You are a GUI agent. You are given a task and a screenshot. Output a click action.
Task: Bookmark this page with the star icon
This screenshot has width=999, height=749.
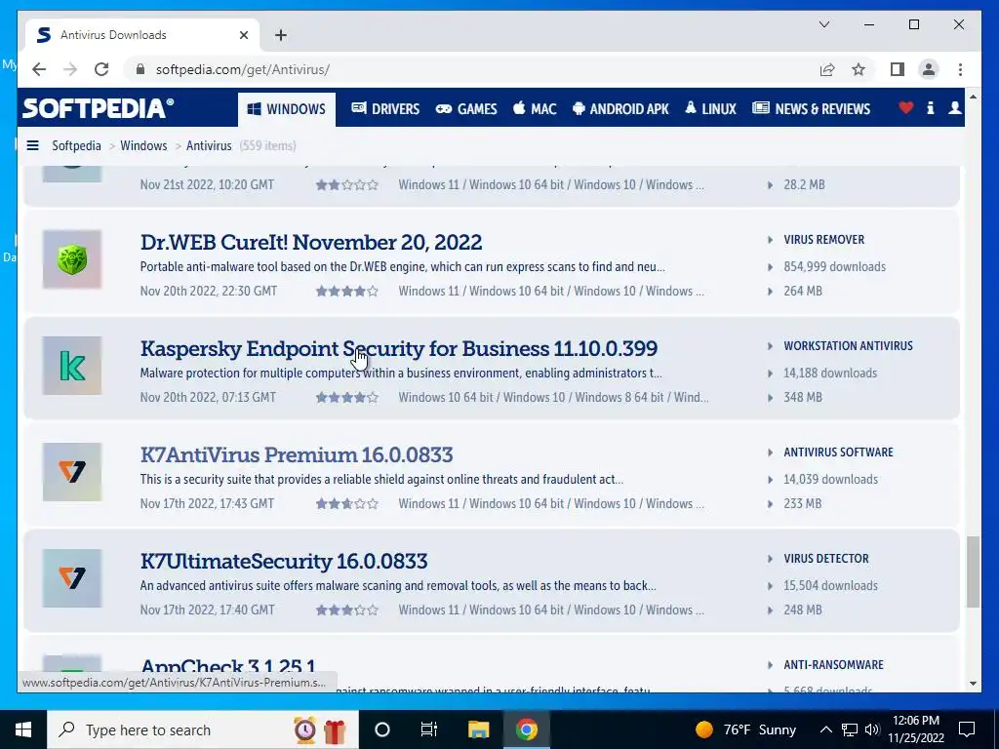[x=859, y=69]
